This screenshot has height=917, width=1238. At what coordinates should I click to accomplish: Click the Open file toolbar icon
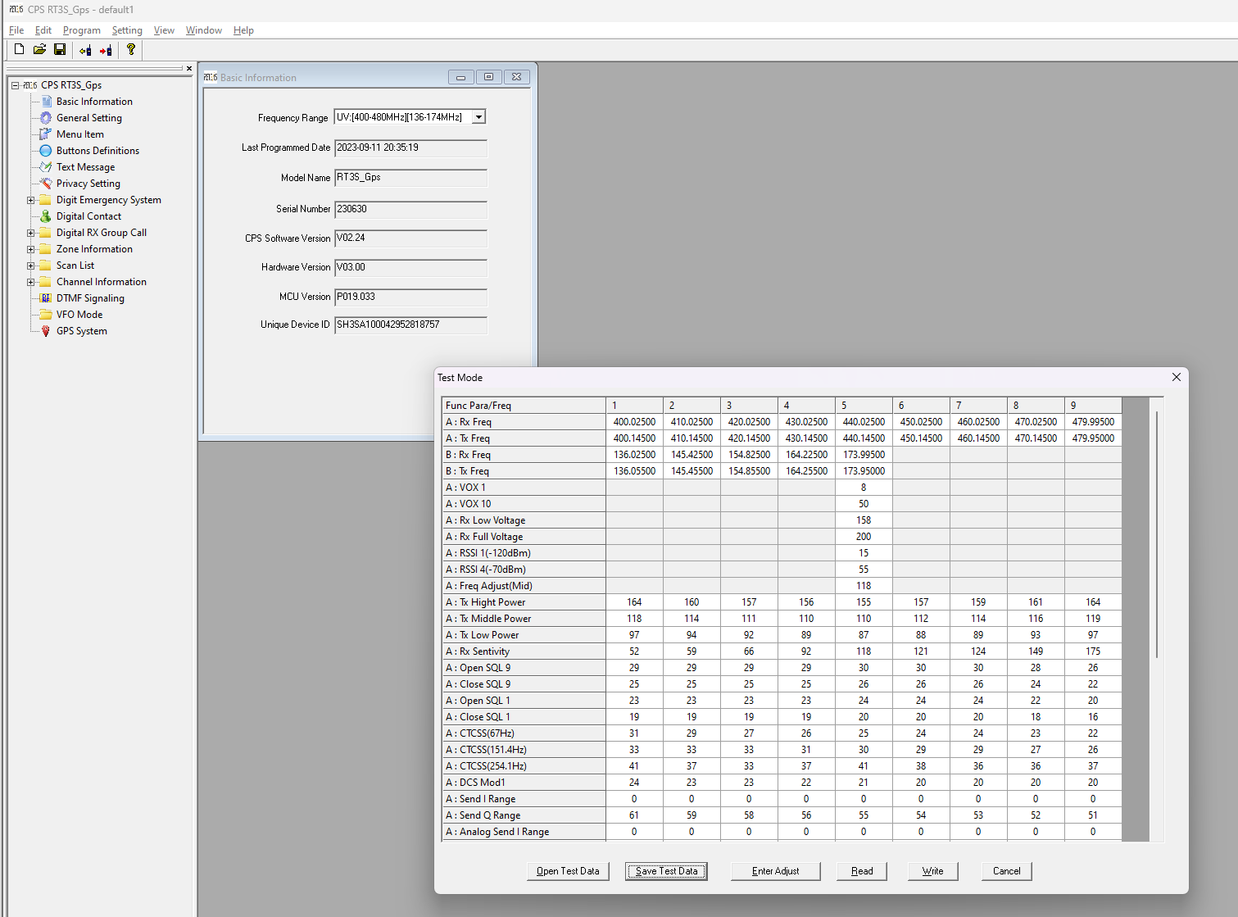pos(39,50)
